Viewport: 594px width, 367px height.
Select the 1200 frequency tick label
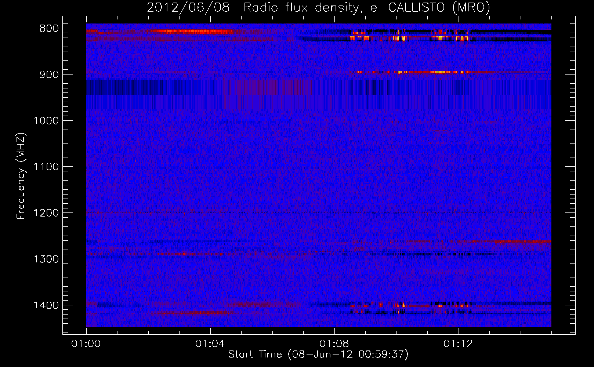[x=46, y=213]
